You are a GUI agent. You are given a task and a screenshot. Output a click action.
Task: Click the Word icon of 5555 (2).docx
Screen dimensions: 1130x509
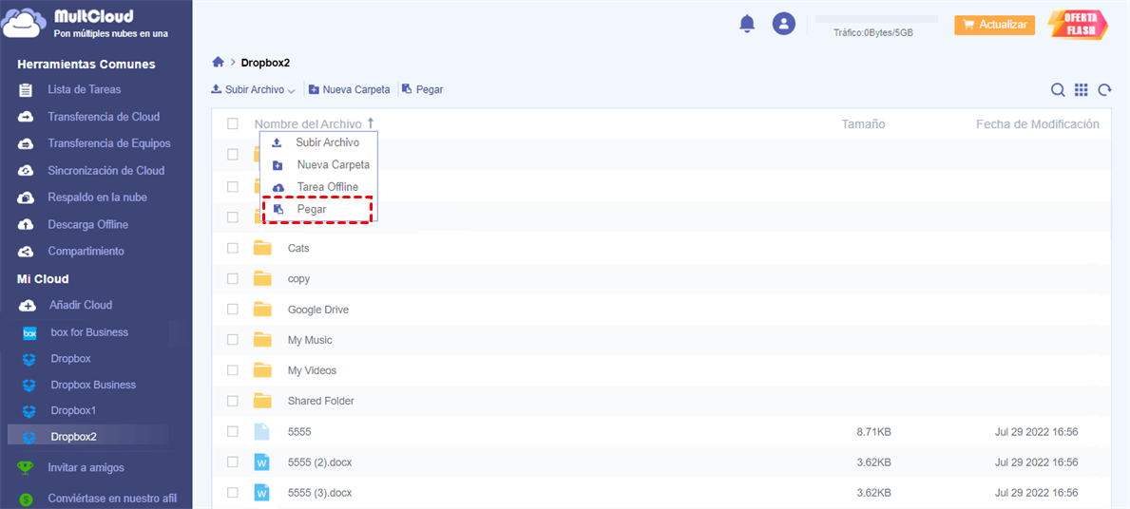pos(262,462)
